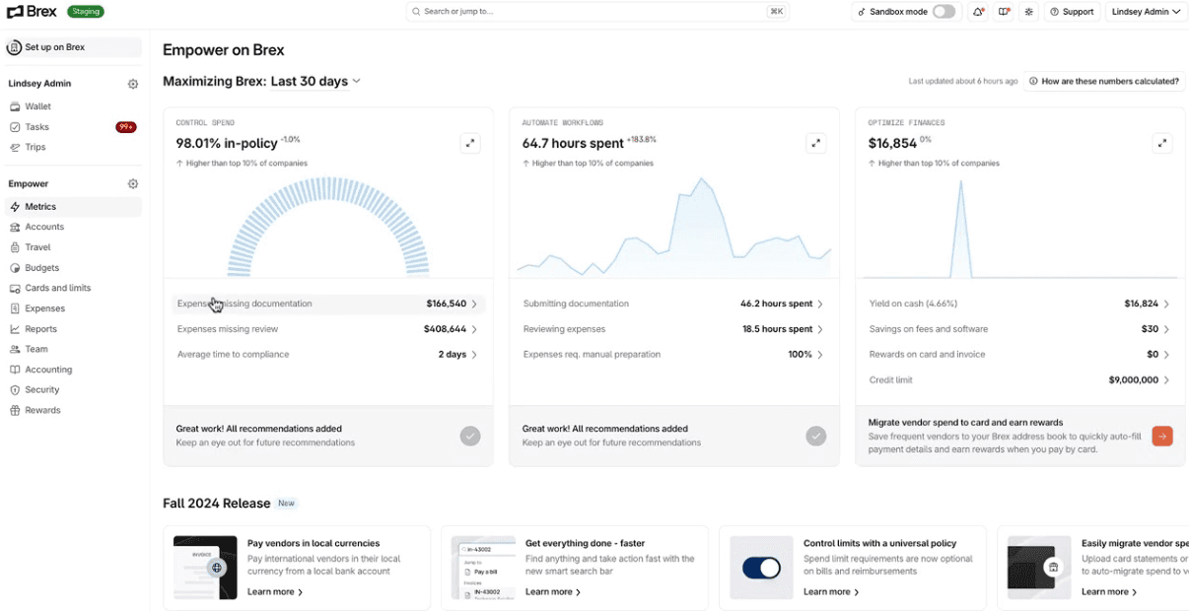Viewport: 1189px width, 612px height.
Task: Select Metrics in the sidebar
Action: coord(73,207)
